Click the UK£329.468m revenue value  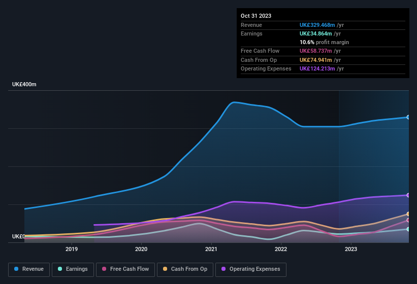tap(317, 25)
